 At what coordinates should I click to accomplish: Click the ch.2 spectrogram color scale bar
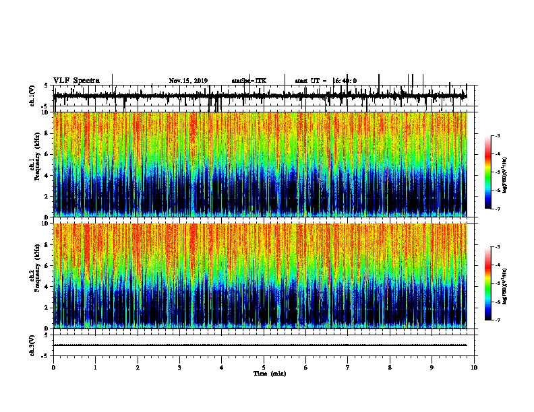pos(488,283)
